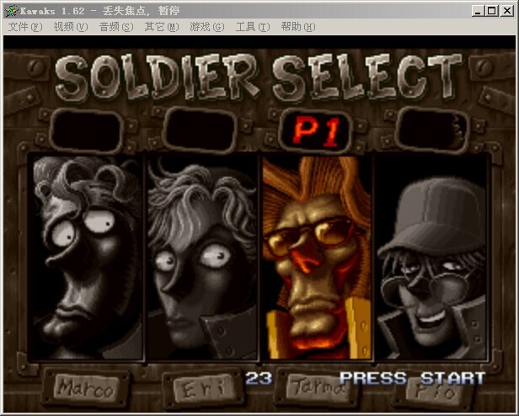The height and width of the screenshot is (416, 519).
Task: Click the Eri name plate
Action: (x=201, y=389)
